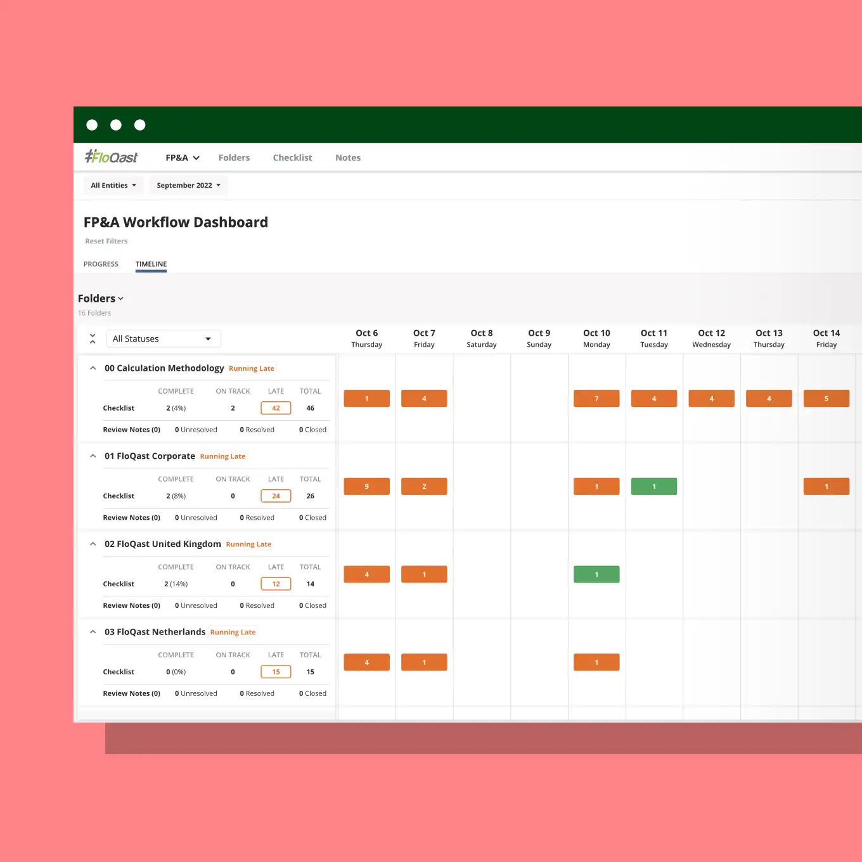Click the late count 42 box
Screen dimensions: 862x862
click(x=276, y=408)
